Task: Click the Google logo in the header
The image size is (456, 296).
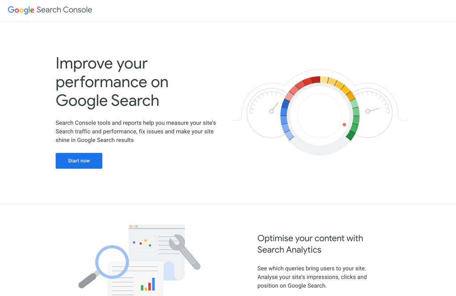Action: tap(21, 10)
